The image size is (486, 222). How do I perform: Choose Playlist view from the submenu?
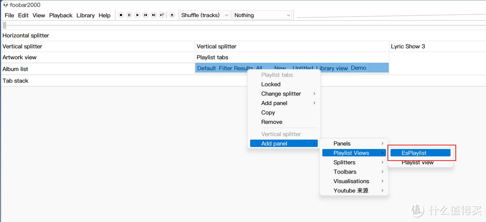tap(420, 162)
